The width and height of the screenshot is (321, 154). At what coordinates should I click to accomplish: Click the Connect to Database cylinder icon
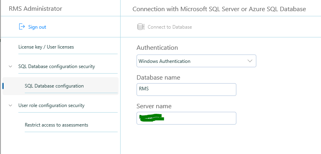(141, 27)
